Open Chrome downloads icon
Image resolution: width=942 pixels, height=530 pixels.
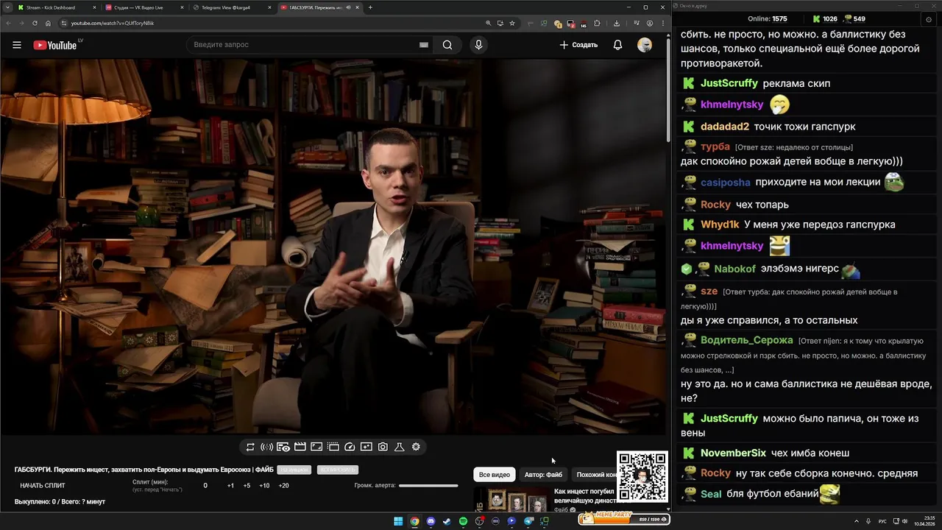coord(617,23)
